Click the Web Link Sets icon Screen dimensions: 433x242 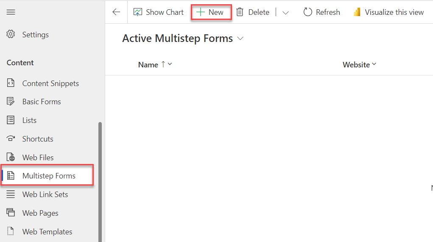tap(11, 195)
